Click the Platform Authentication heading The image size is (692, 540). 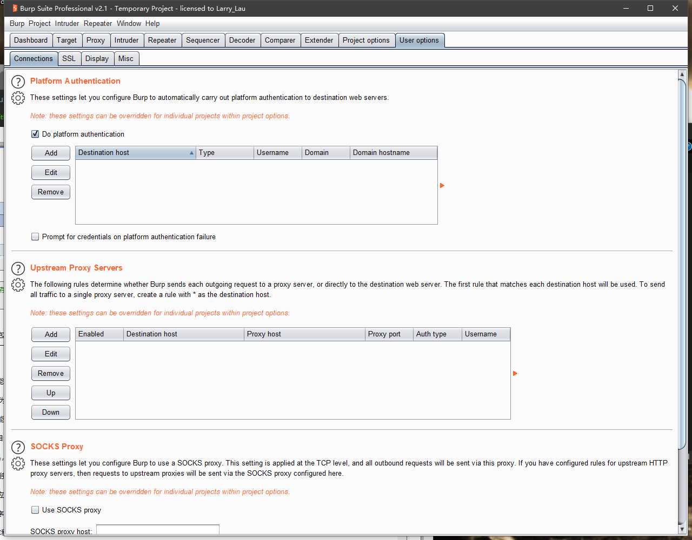(75, 81)
